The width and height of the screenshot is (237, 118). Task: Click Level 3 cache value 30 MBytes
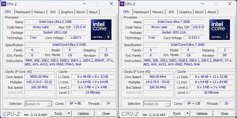[211, 92]
